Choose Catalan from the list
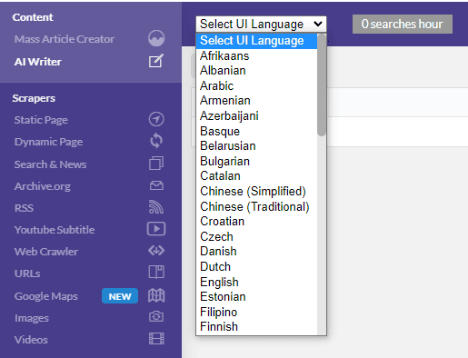The width and height of the screenshot is (468, 358). (x=256, y=176)
